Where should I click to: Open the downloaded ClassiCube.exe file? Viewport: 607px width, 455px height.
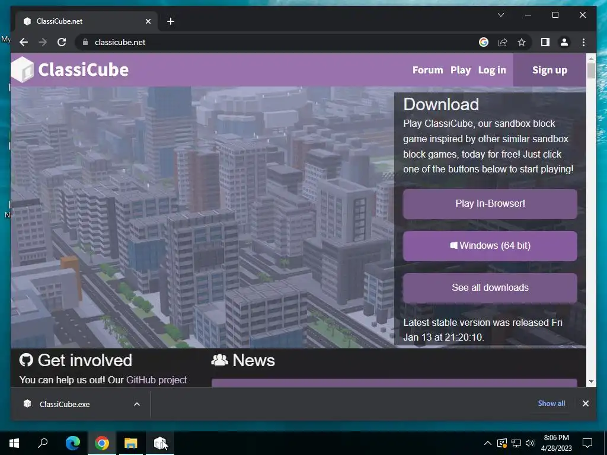tap(64, 404)
